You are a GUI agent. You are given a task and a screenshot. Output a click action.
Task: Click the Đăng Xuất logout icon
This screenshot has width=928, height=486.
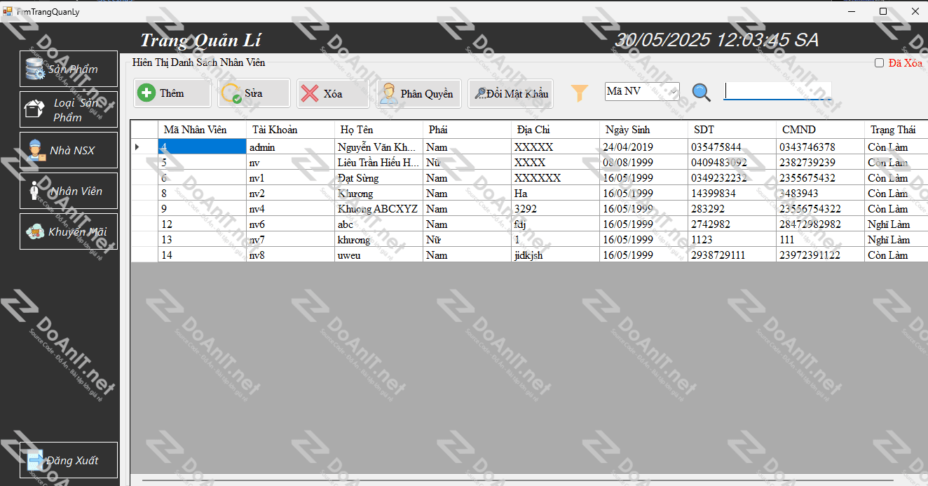point(35,460)
